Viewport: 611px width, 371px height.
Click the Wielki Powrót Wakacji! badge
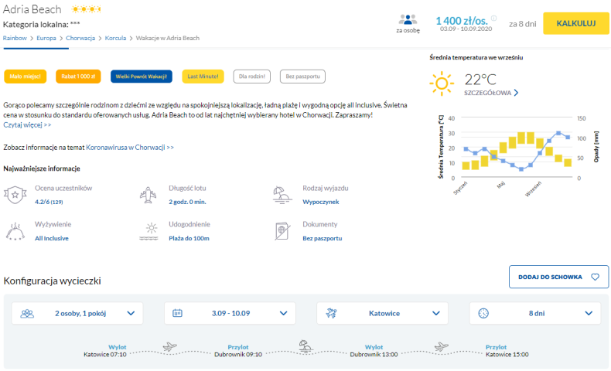(x=142, y=77)
